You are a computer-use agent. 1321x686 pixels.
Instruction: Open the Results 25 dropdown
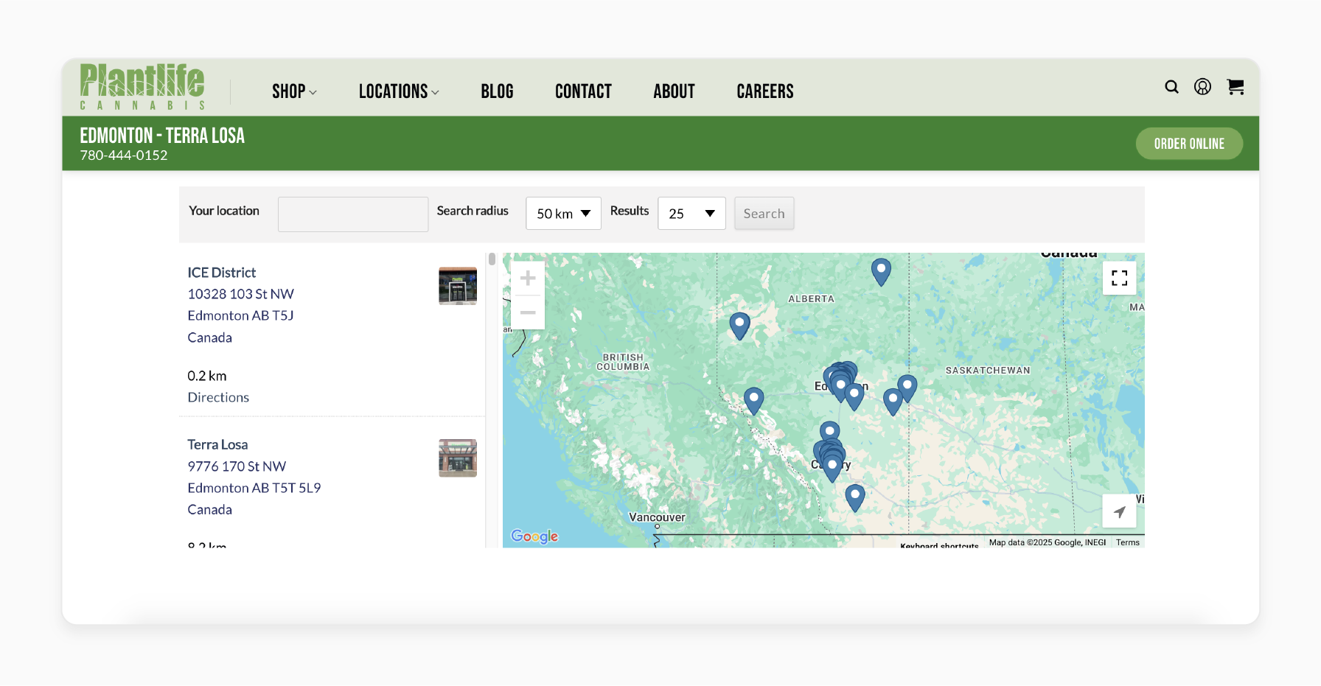point(691,214)
